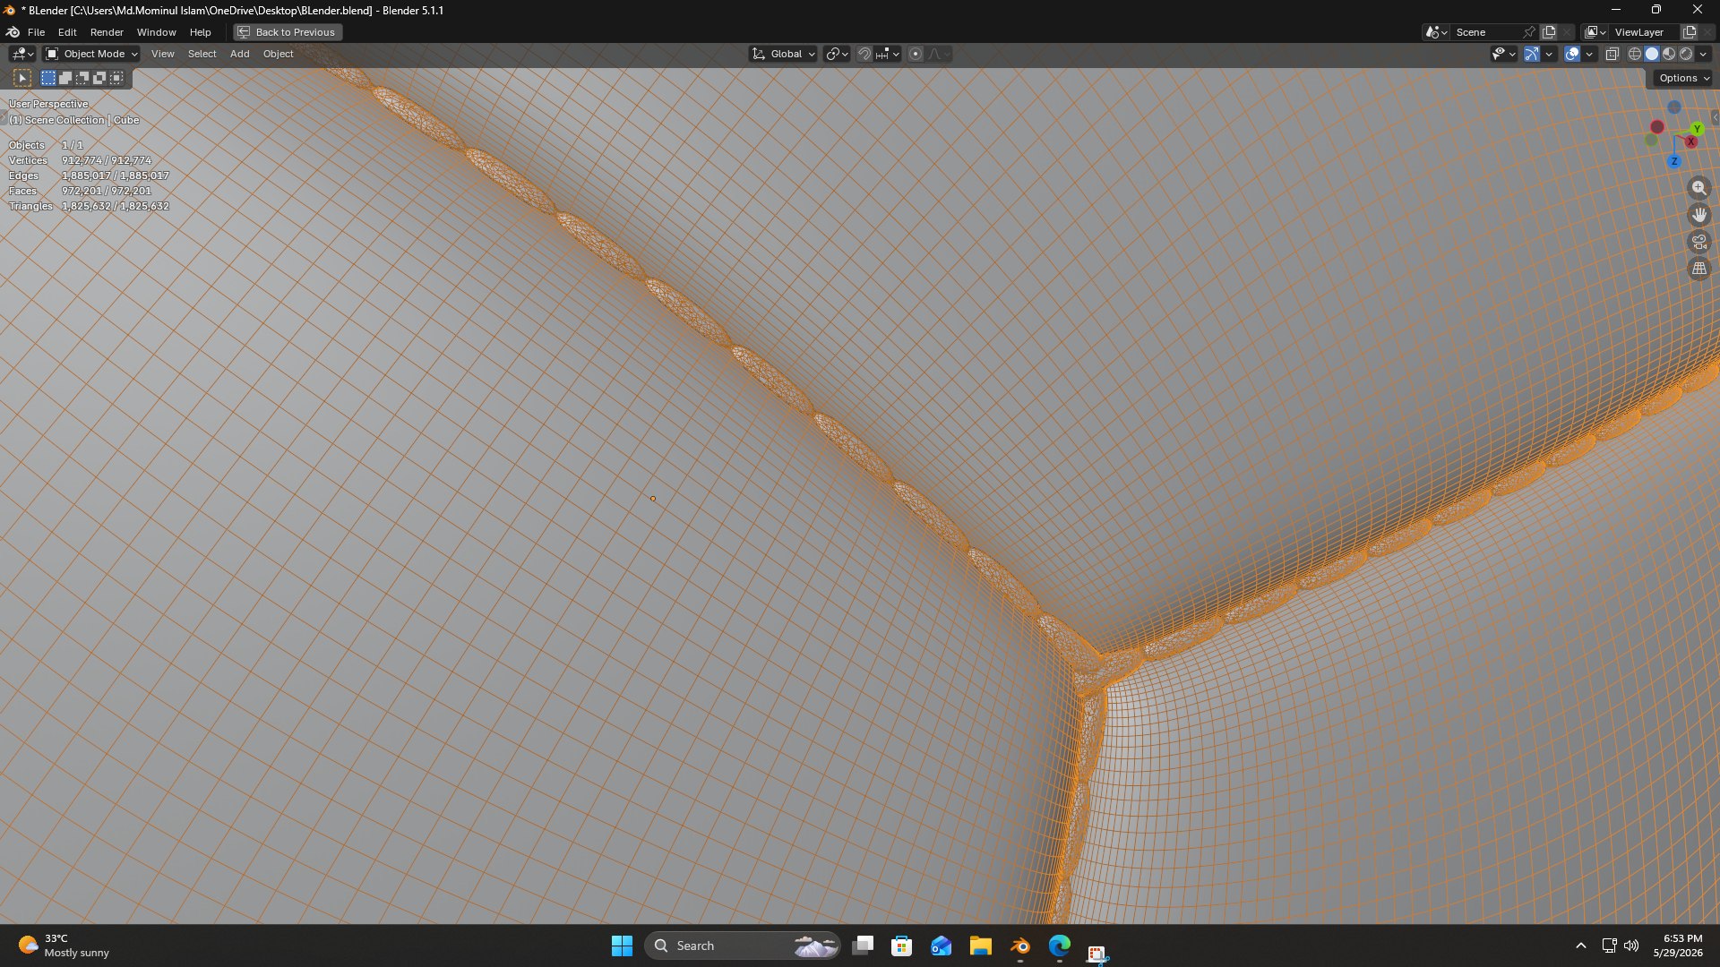Open the viewport View menu
Image resolution: width=1720 pixels, height=967 pixels.
tap(162, 54)
